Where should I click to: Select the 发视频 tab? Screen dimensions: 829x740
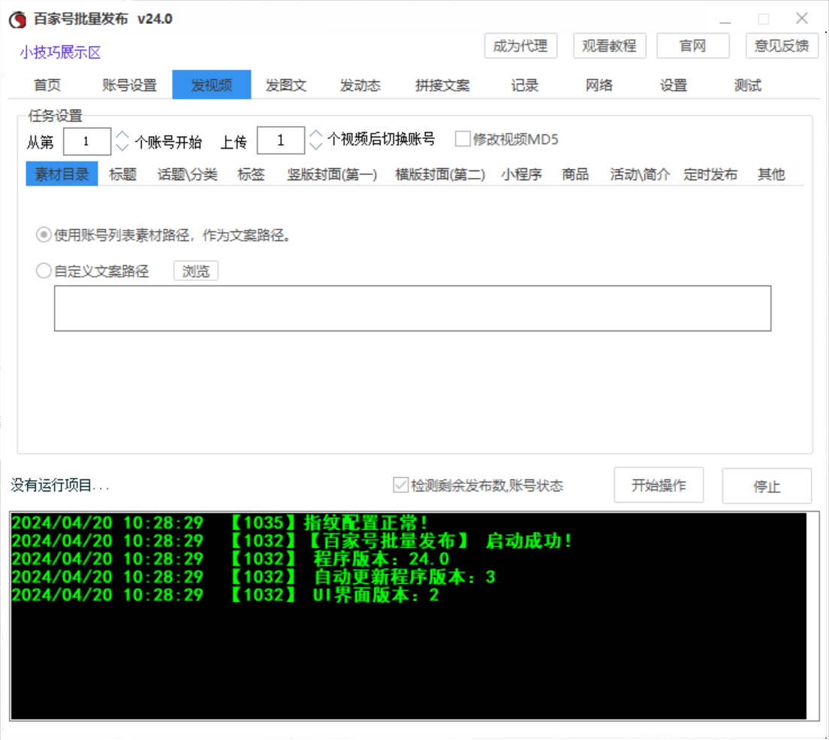[x=212, y=85]
